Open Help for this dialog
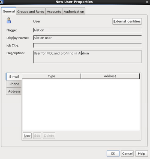 pos(142,154)
